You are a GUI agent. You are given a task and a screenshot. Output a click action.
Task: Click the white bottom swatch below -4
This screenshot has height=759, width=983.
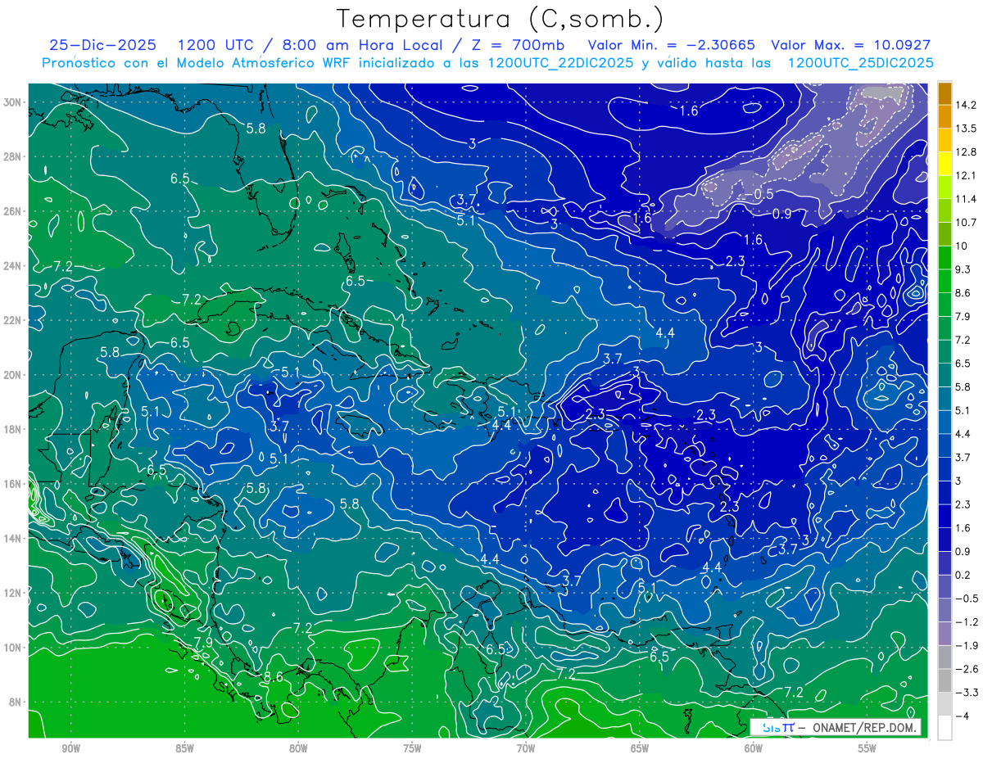click(944, 728)
